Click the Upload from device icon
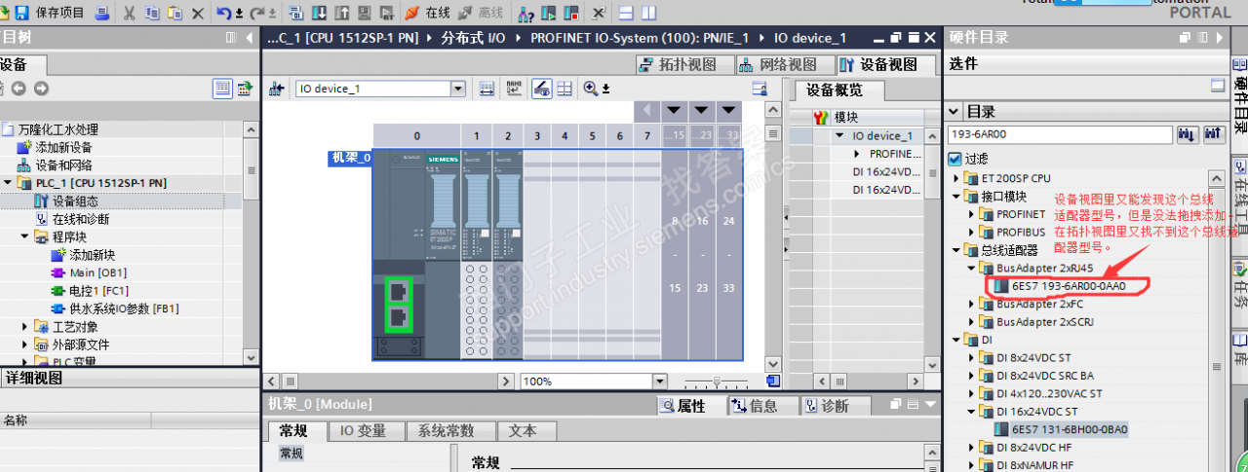Viewport: 1248px width, 472px height. (341, 13)
